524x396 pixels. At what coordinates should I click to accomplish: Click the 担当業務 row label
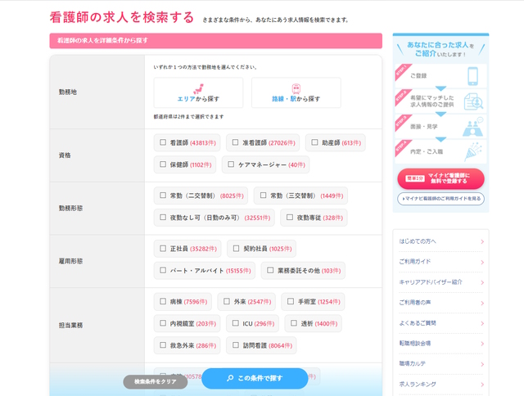(x=71, y=325)
